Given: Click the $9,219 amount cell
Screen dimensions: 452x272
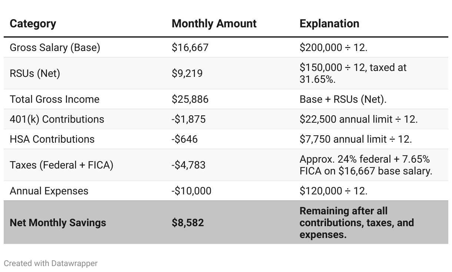Looking at the screenshot, I should pos(187,73).
